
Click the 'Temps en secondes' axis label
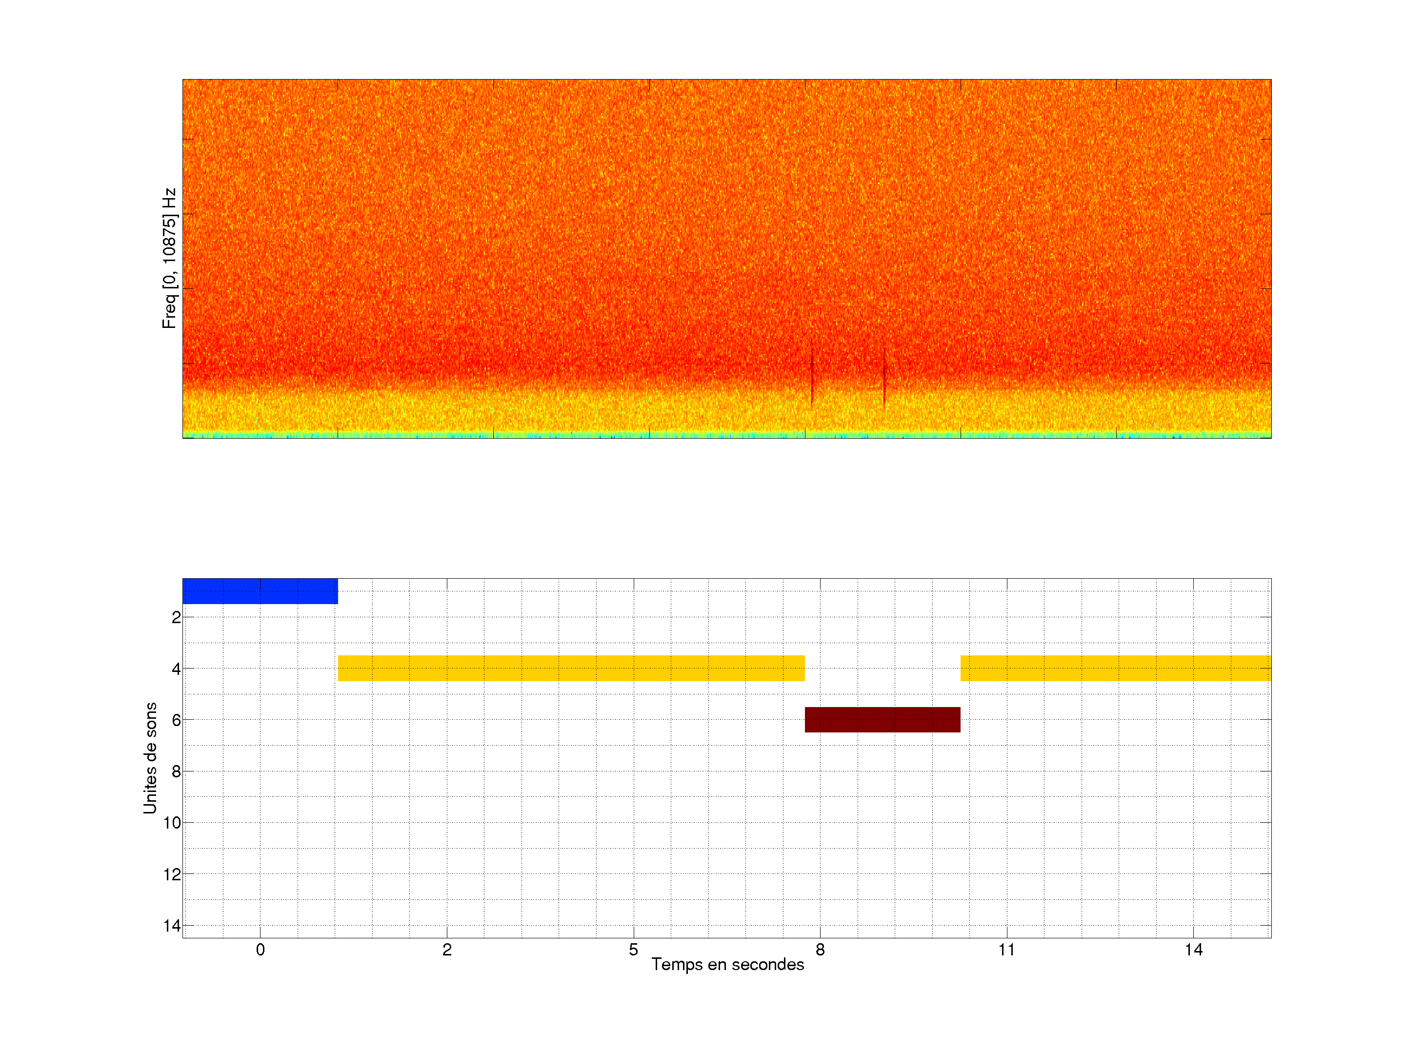(x=727, y=964)
